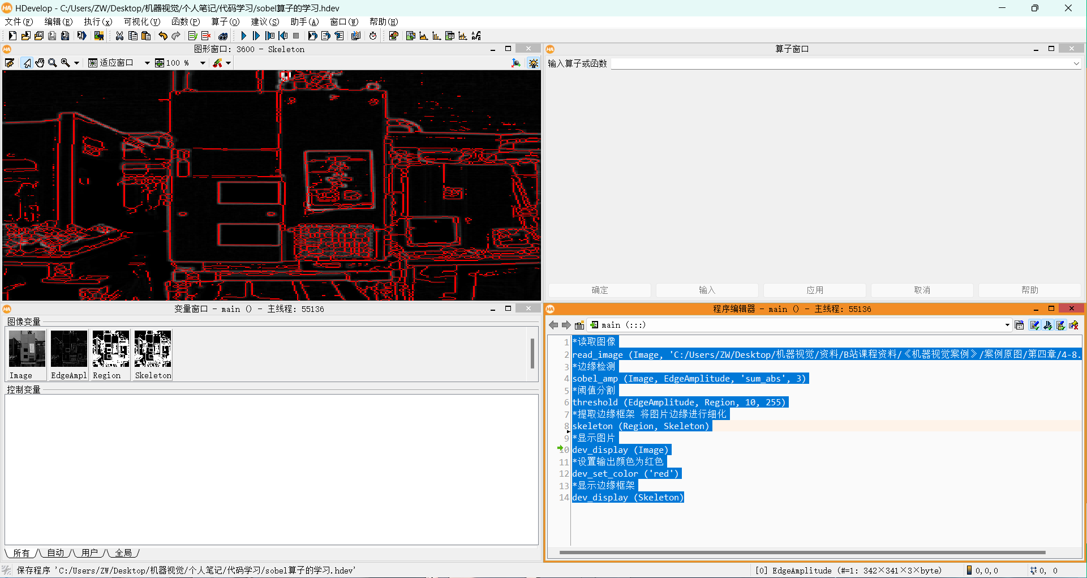Open the main (:::) procedure dropdown
The image size is (1087, 578).
(x=1007, y=325)
